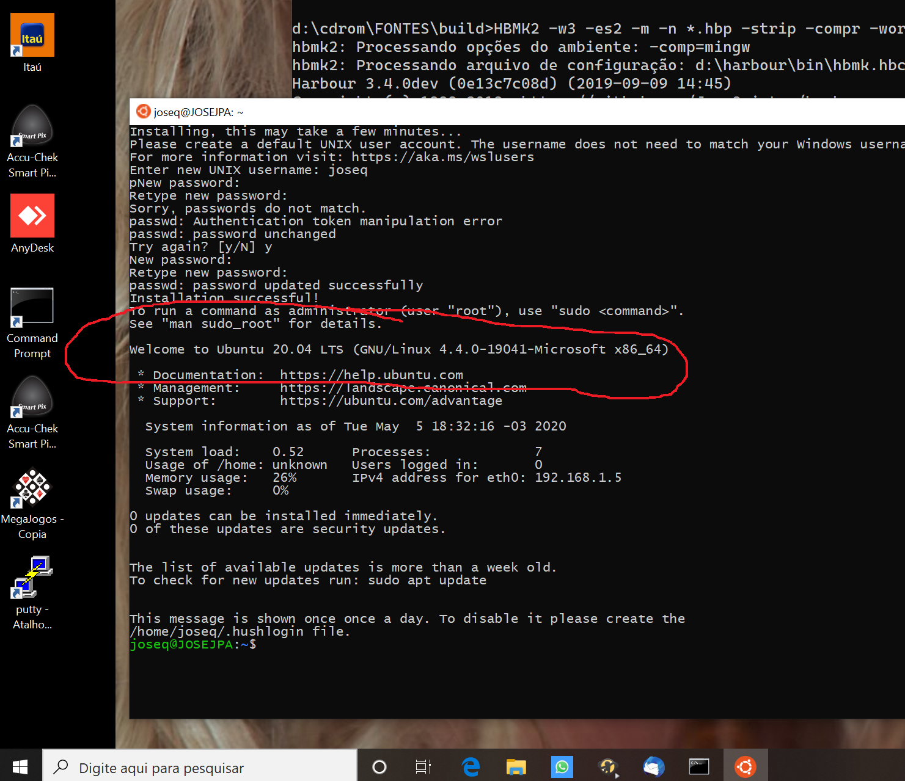Select the Command Prompt desktop shortcut
The height and width of the screenshot is (781, 905).
coord(32,324)
